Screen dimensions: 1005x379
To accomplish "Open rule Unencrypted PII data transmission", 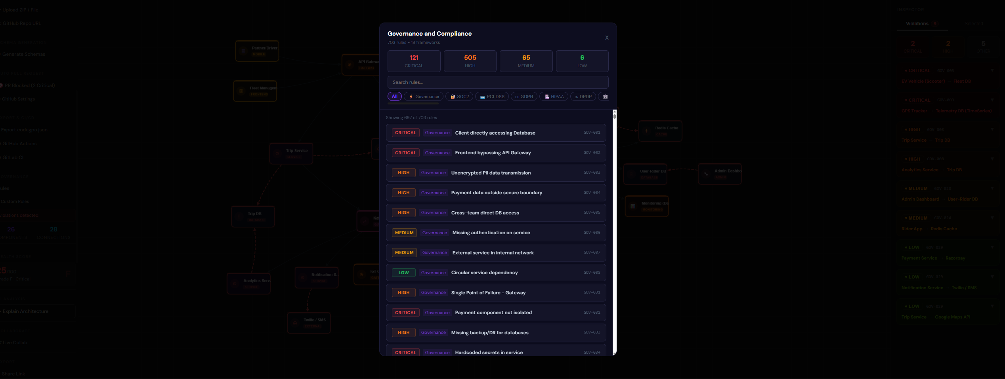I will coord(496,173).
